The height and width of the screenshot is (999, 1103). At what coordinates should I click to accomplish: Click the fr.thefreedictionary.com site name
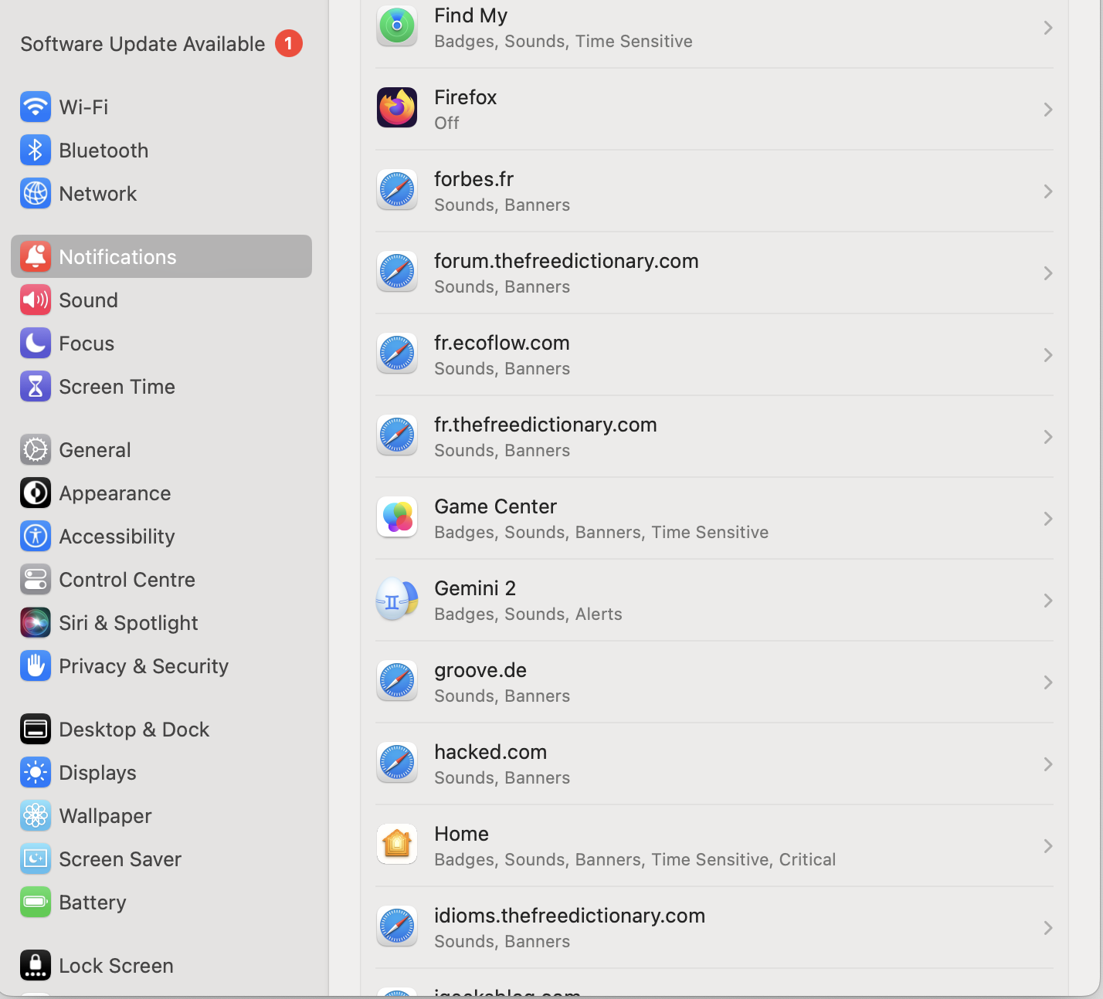(x=545, y=425)
